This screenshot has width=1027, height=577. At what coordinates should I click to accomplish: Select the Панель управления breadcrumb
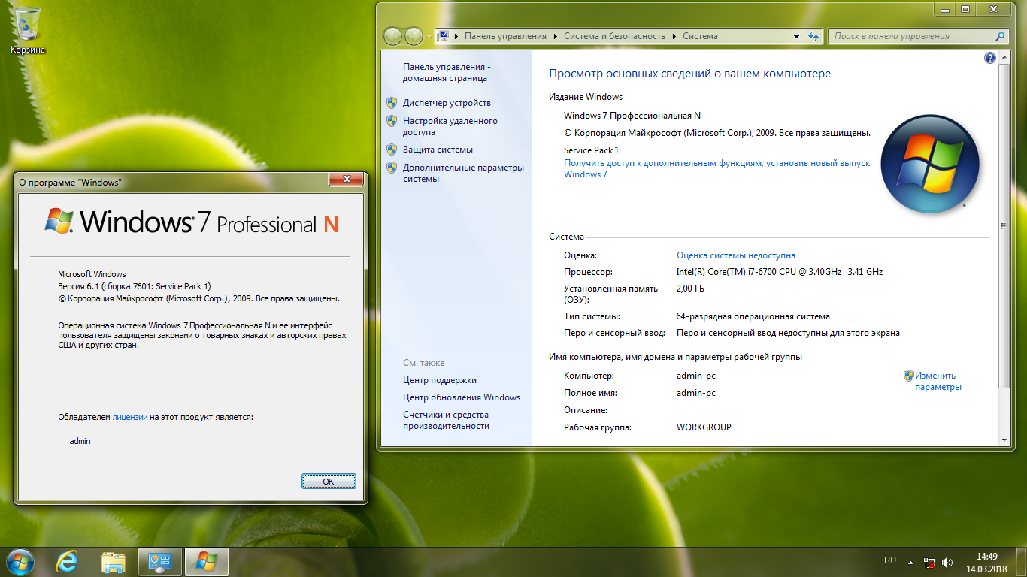pyautogui.click(x=505, y=36)
